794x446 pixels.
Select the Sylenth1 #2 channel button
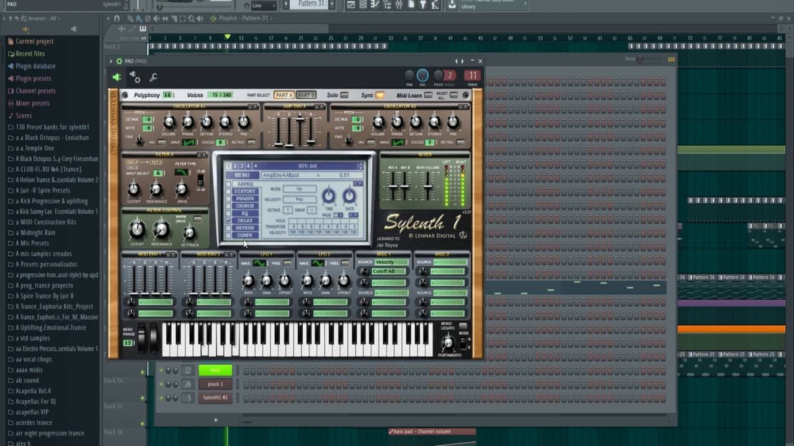tap(215, 398)
